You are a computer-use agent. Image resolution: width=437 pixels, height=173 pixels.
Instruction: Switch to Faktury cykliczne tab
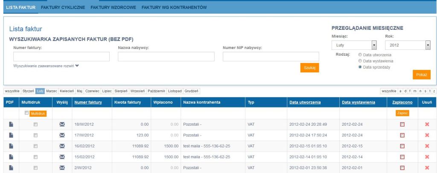[63, 8]
